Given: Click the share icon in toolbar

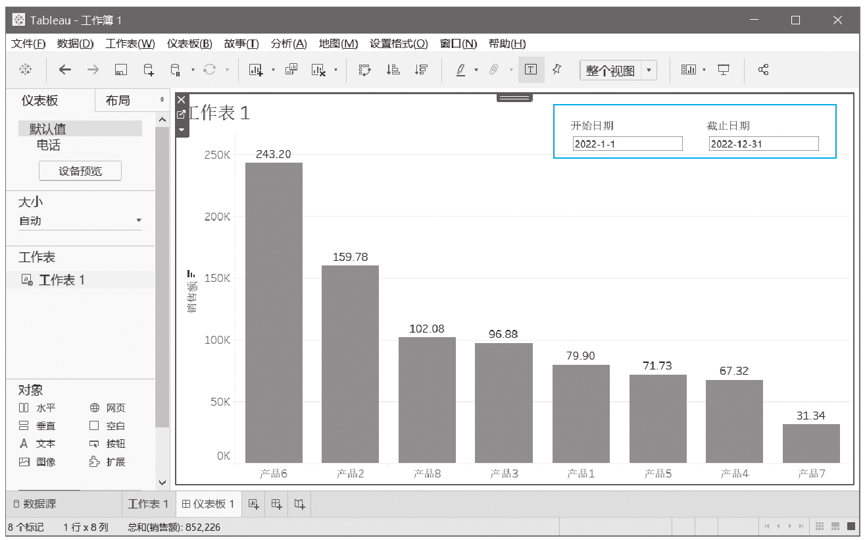Looking at the screenshot, I should 763,70.
